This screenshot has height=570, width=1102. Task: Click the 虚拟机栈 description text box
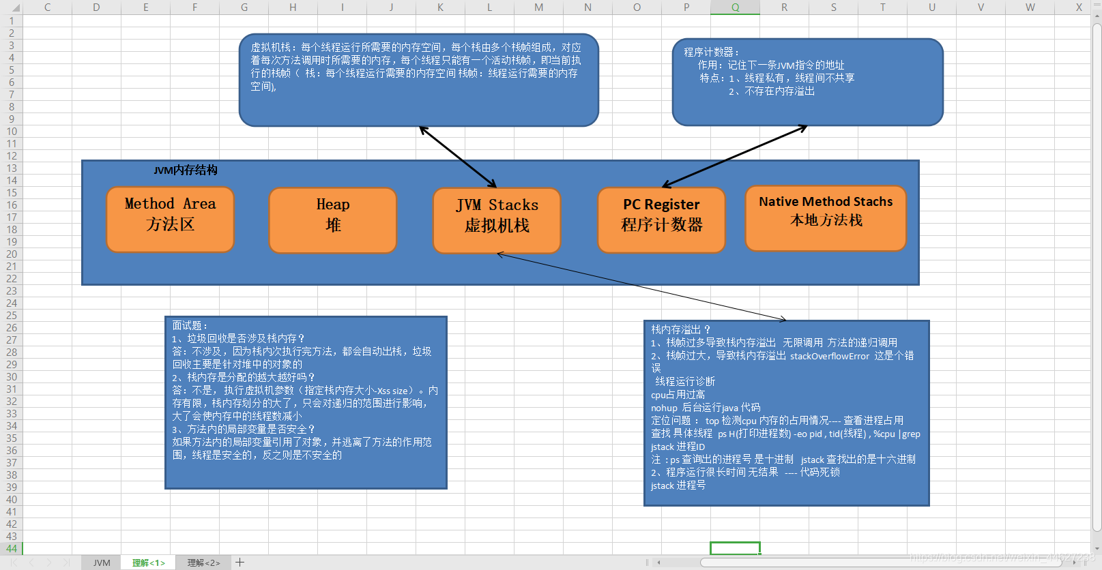pos(419,80)
